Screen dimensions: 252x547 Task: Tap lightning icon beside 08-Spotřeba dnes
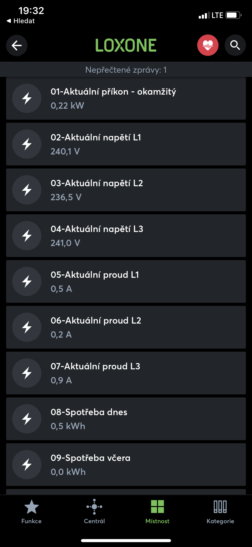coord(27,419)
